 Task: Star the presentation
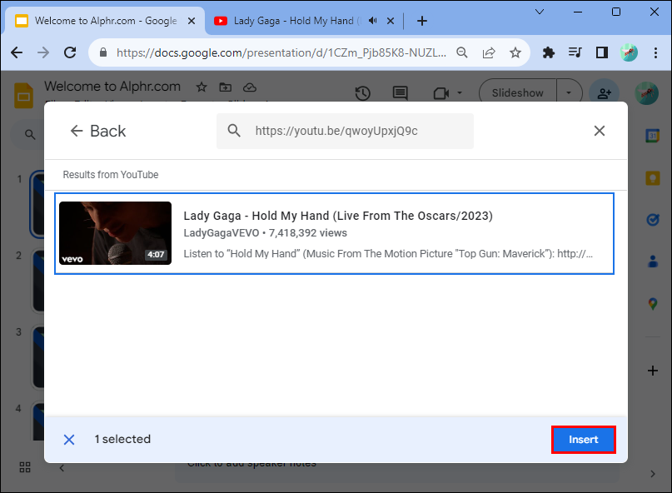click(x=202, y=87)
